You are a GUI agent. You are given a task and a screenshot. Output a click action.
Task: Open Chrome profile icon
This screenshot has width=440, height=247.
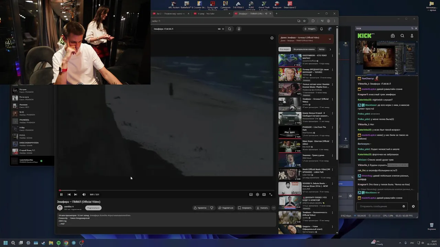(x=328, y=21)
